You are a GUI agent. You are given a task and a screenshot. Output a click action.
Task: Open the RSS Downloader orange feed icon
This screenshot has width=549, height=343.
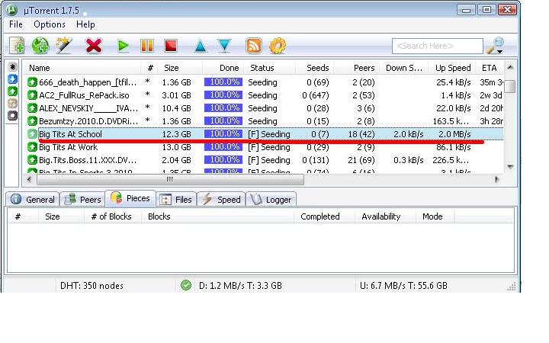[253, 46]
